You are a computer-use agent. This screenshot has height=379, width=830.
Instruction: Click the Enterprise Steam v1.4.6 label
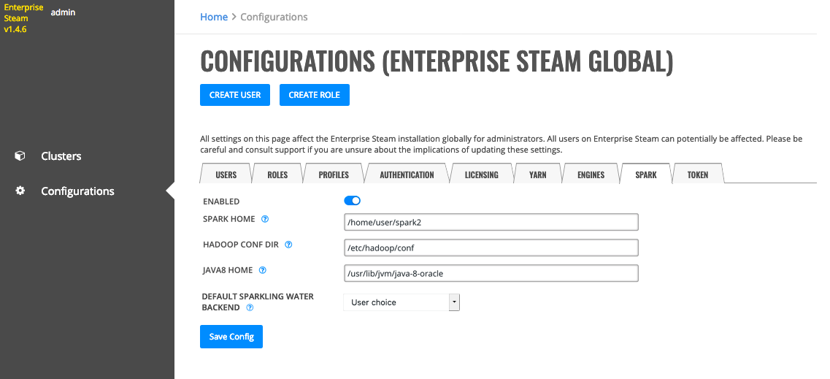click(23, 18)
